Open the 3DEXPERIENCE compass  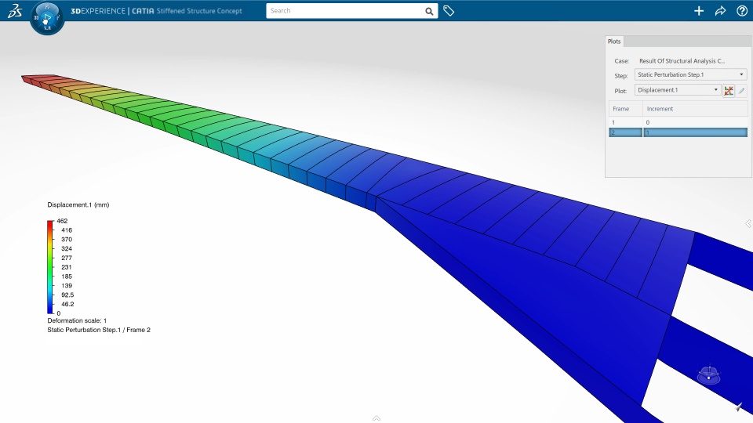[x=46, y=18]
